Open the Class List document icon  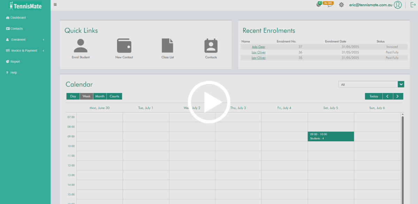(168, 46)
